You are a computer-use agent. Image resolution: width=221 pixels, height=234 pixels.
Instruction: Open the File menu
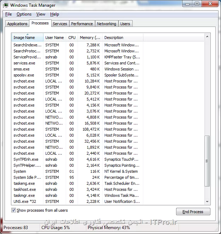pos(8,14)
